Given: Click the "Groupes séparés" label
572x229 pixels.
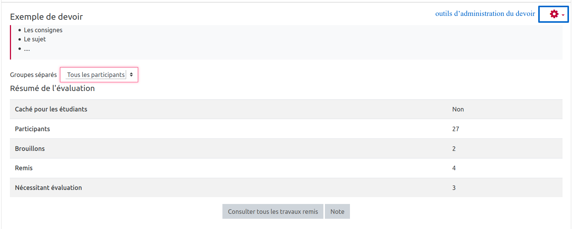Looking at the screenshot, I should [x=33, y=75].
